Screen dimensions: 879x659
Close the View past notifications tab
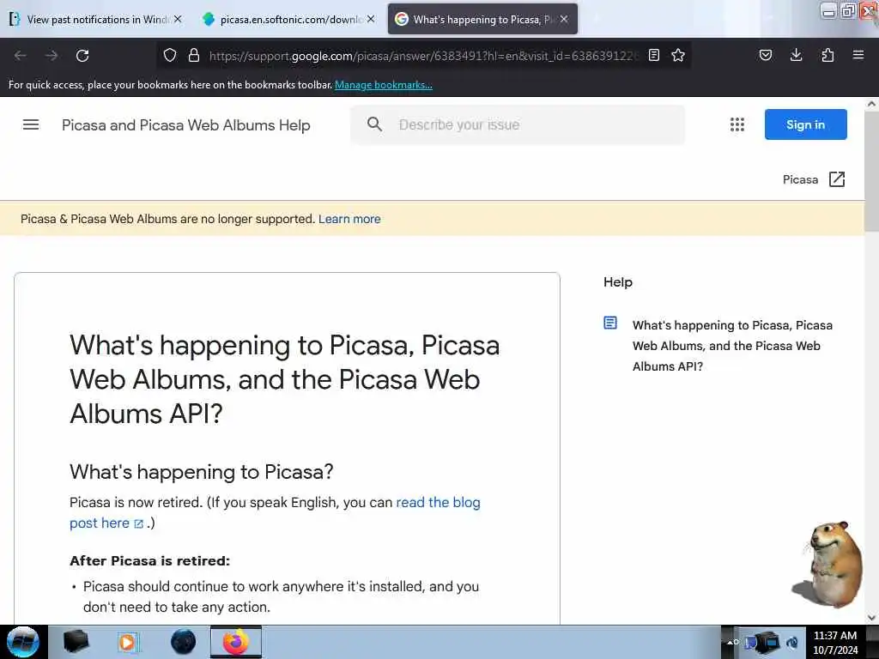point(178,19)
